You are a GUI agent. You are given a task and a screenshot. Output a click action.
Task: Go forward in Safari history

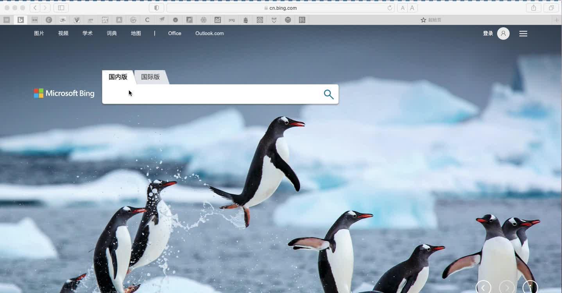click(x=45, y=8)
